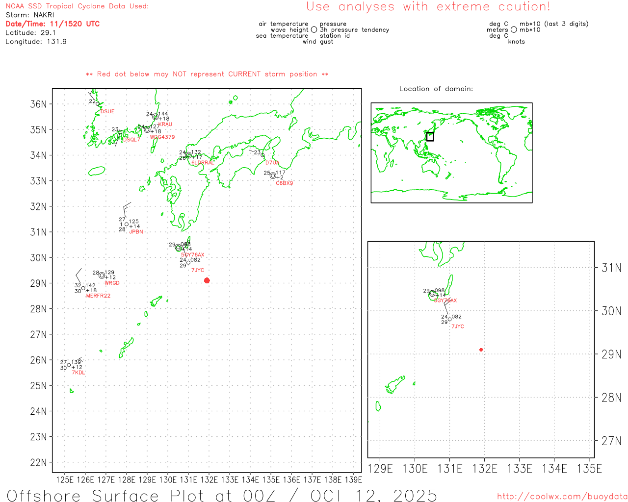The height and width of the screenshot is (502, 628).
Task: Click the DSUE station label
Action: pos(107,111)
